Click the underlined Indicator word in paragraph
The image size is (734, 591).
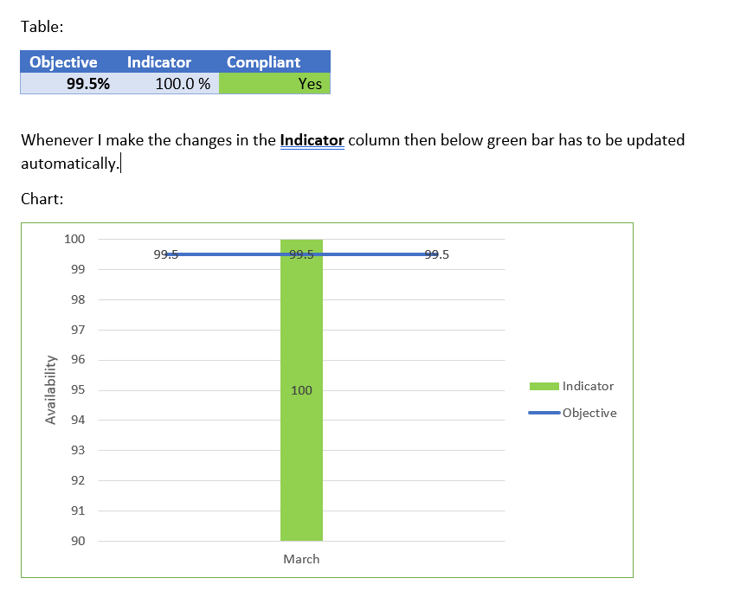pyautogui.click(x=312, y=140)
